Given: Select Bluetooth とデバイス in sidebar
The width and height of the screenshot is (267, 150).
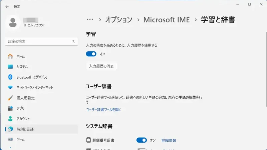Looking at the screenshot, I should coord(41,77).
